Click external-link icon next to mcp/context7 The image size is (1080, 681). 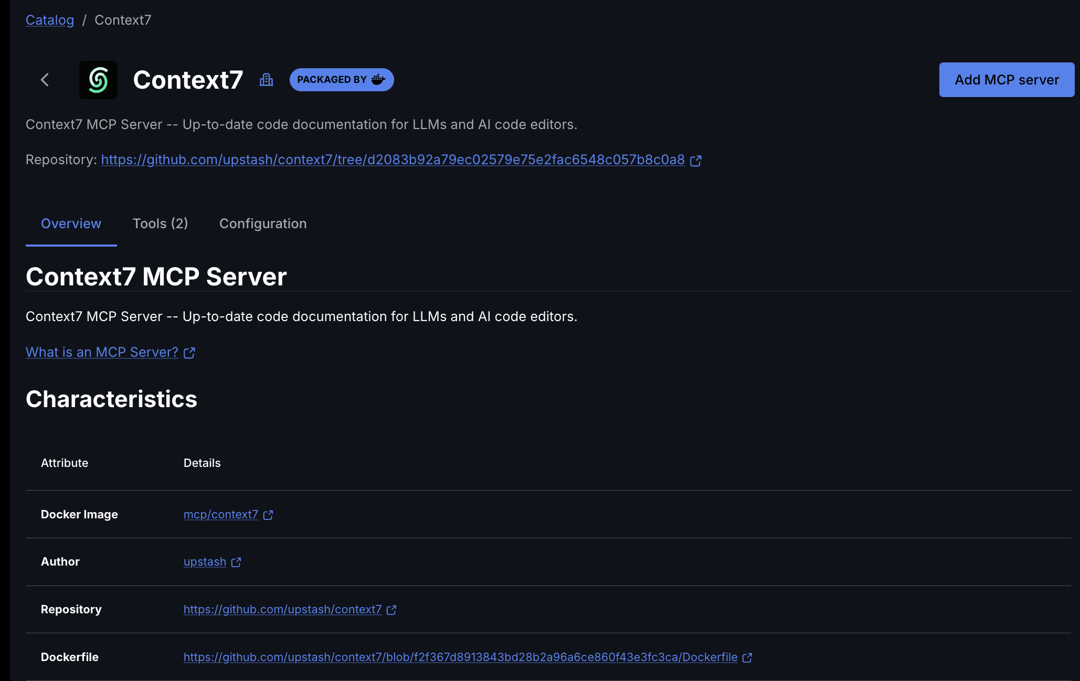[x=268, y=515]
